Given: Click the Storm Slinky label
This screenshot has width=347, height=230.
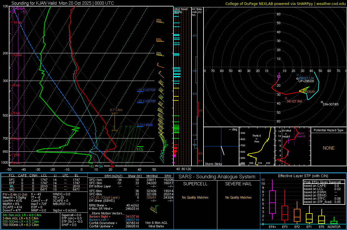Looking at the screenshot, I should 213,164.
